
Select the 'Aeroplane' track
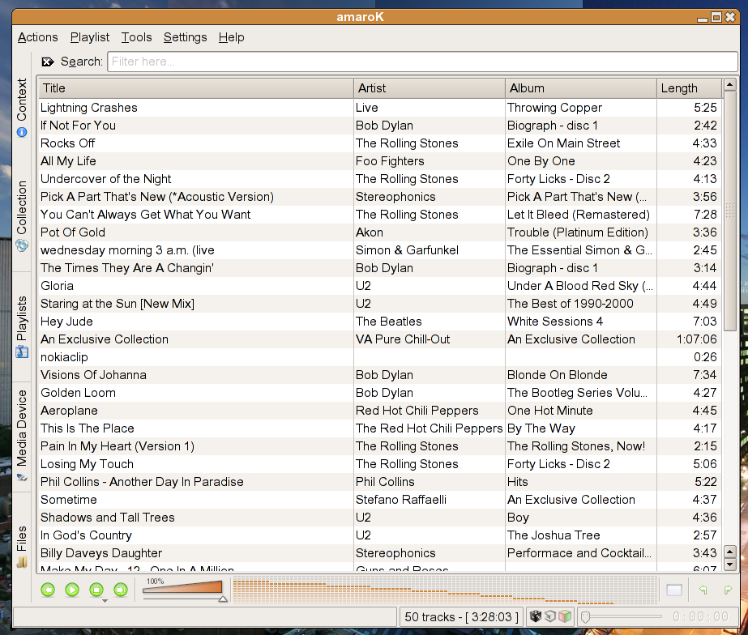point(380,411)
